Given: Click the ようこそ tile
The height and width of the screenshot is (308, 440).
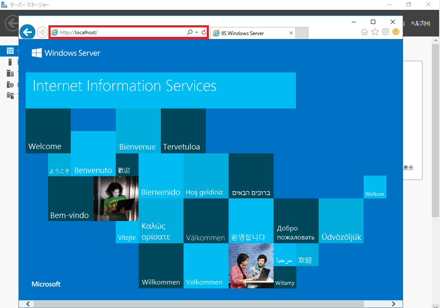Looking at the screenshot, I should click(x=60, y=165).
